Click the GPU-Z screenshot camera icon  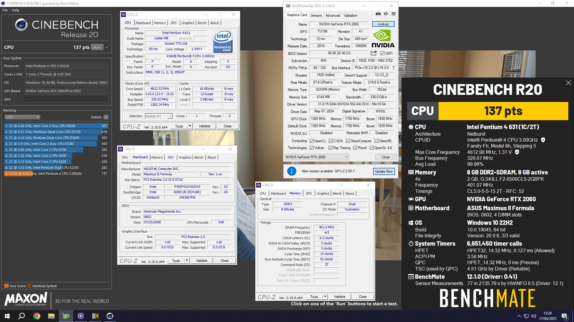pyautogui.click(x=378, y=14)
